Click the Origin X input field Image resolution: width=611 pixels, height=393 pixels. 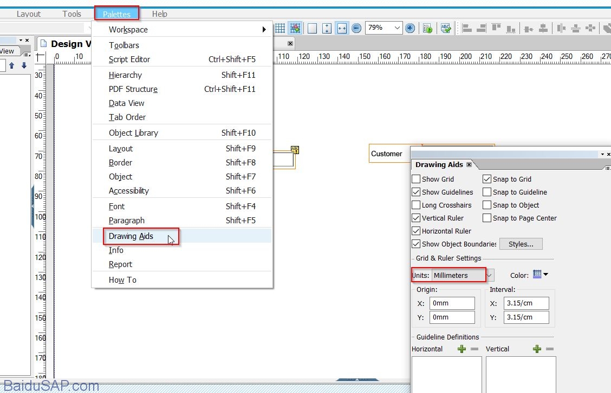click(452, 303)
